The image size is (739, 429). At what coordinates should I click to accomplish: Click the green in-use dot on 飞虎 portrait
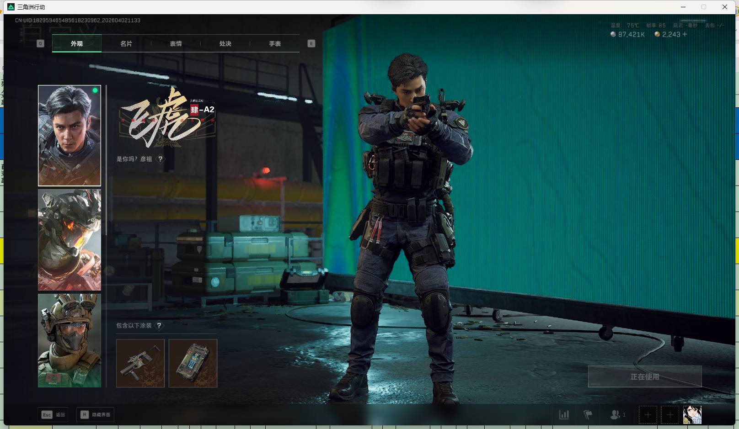(x=95, y=90)
